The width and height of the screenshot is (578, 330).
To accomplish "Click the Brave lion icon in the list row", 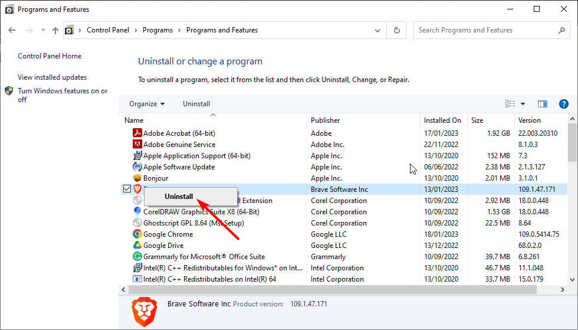I will 137,189.
